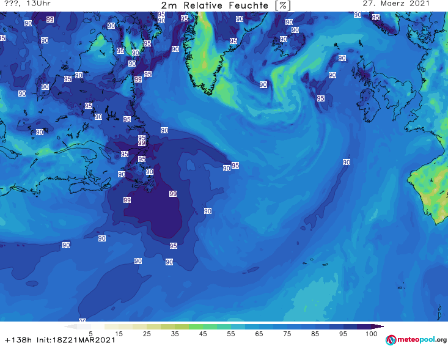448x346 pixels.
Task: Click the '65' value on the colour scale
Action: click(x=259, y=334)
